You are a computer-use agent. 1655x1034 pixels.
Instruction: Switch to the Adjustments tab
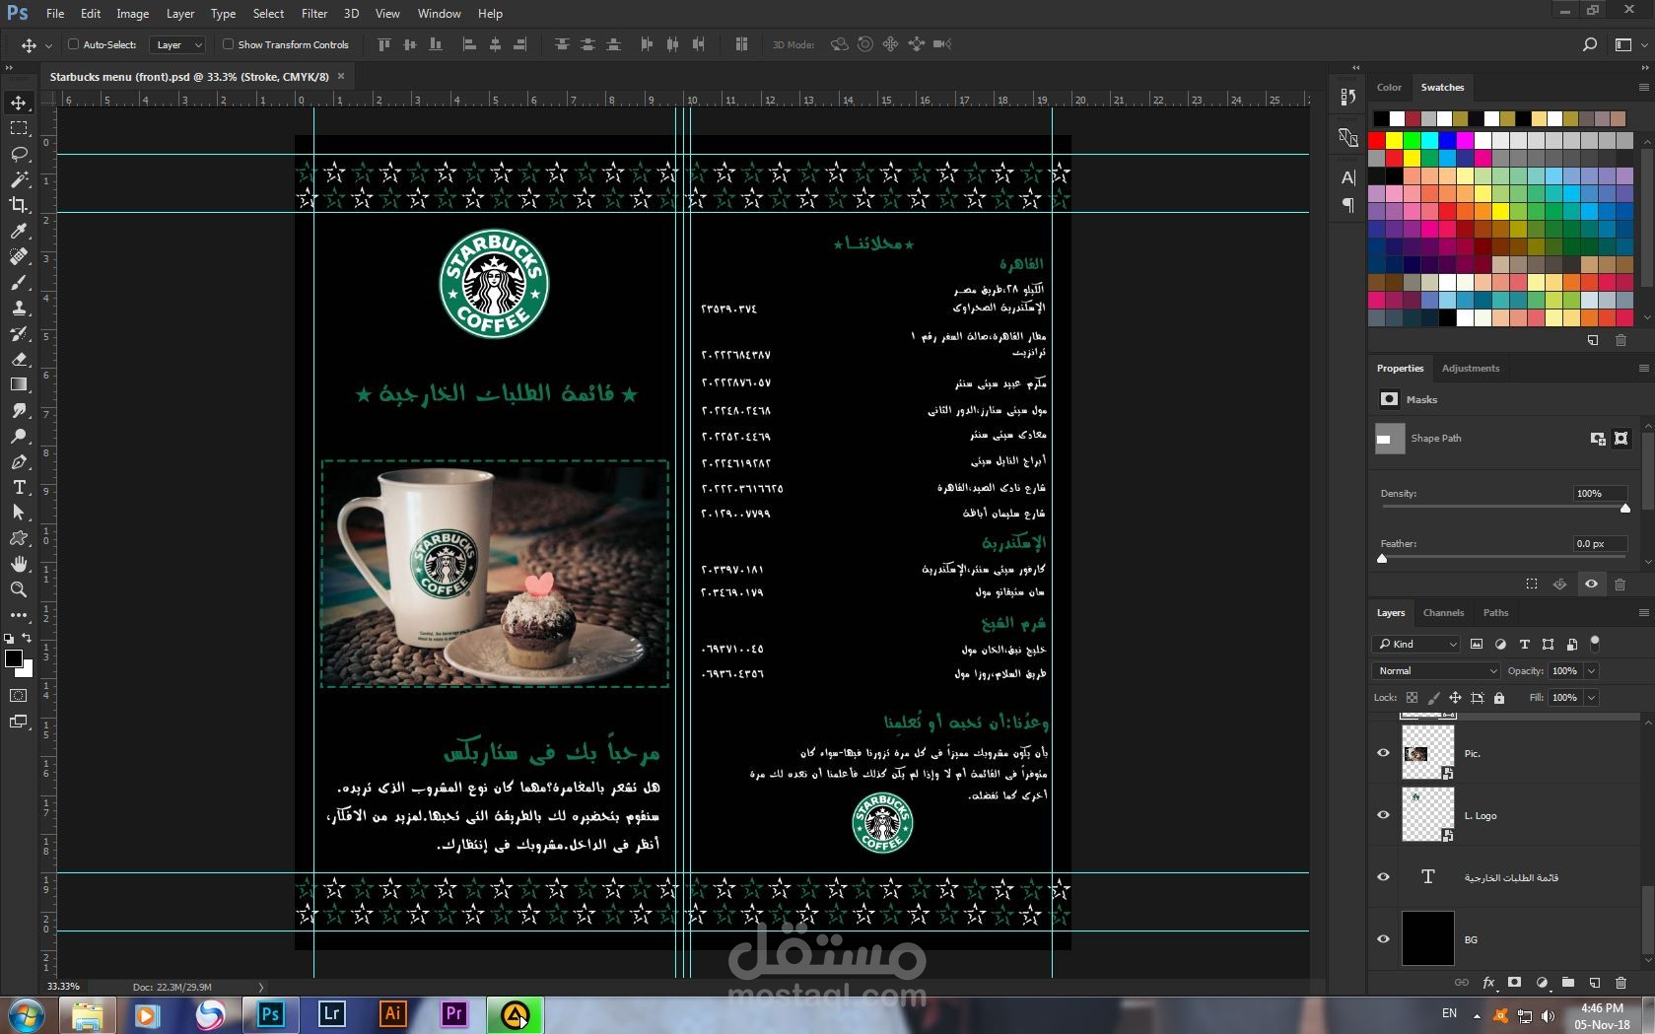tap(1470, 369)
